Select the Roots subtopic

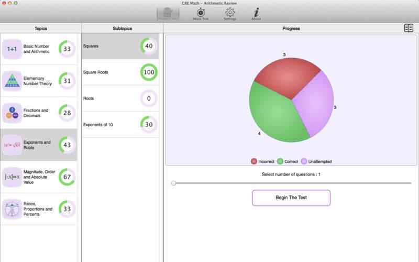(120, 99)
